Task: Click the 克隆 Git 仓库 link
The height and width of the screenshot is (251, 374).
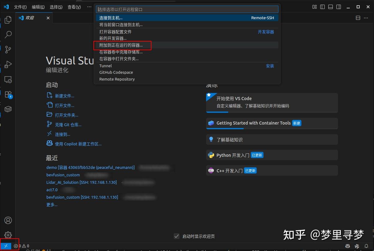Action: coord(68,125)
